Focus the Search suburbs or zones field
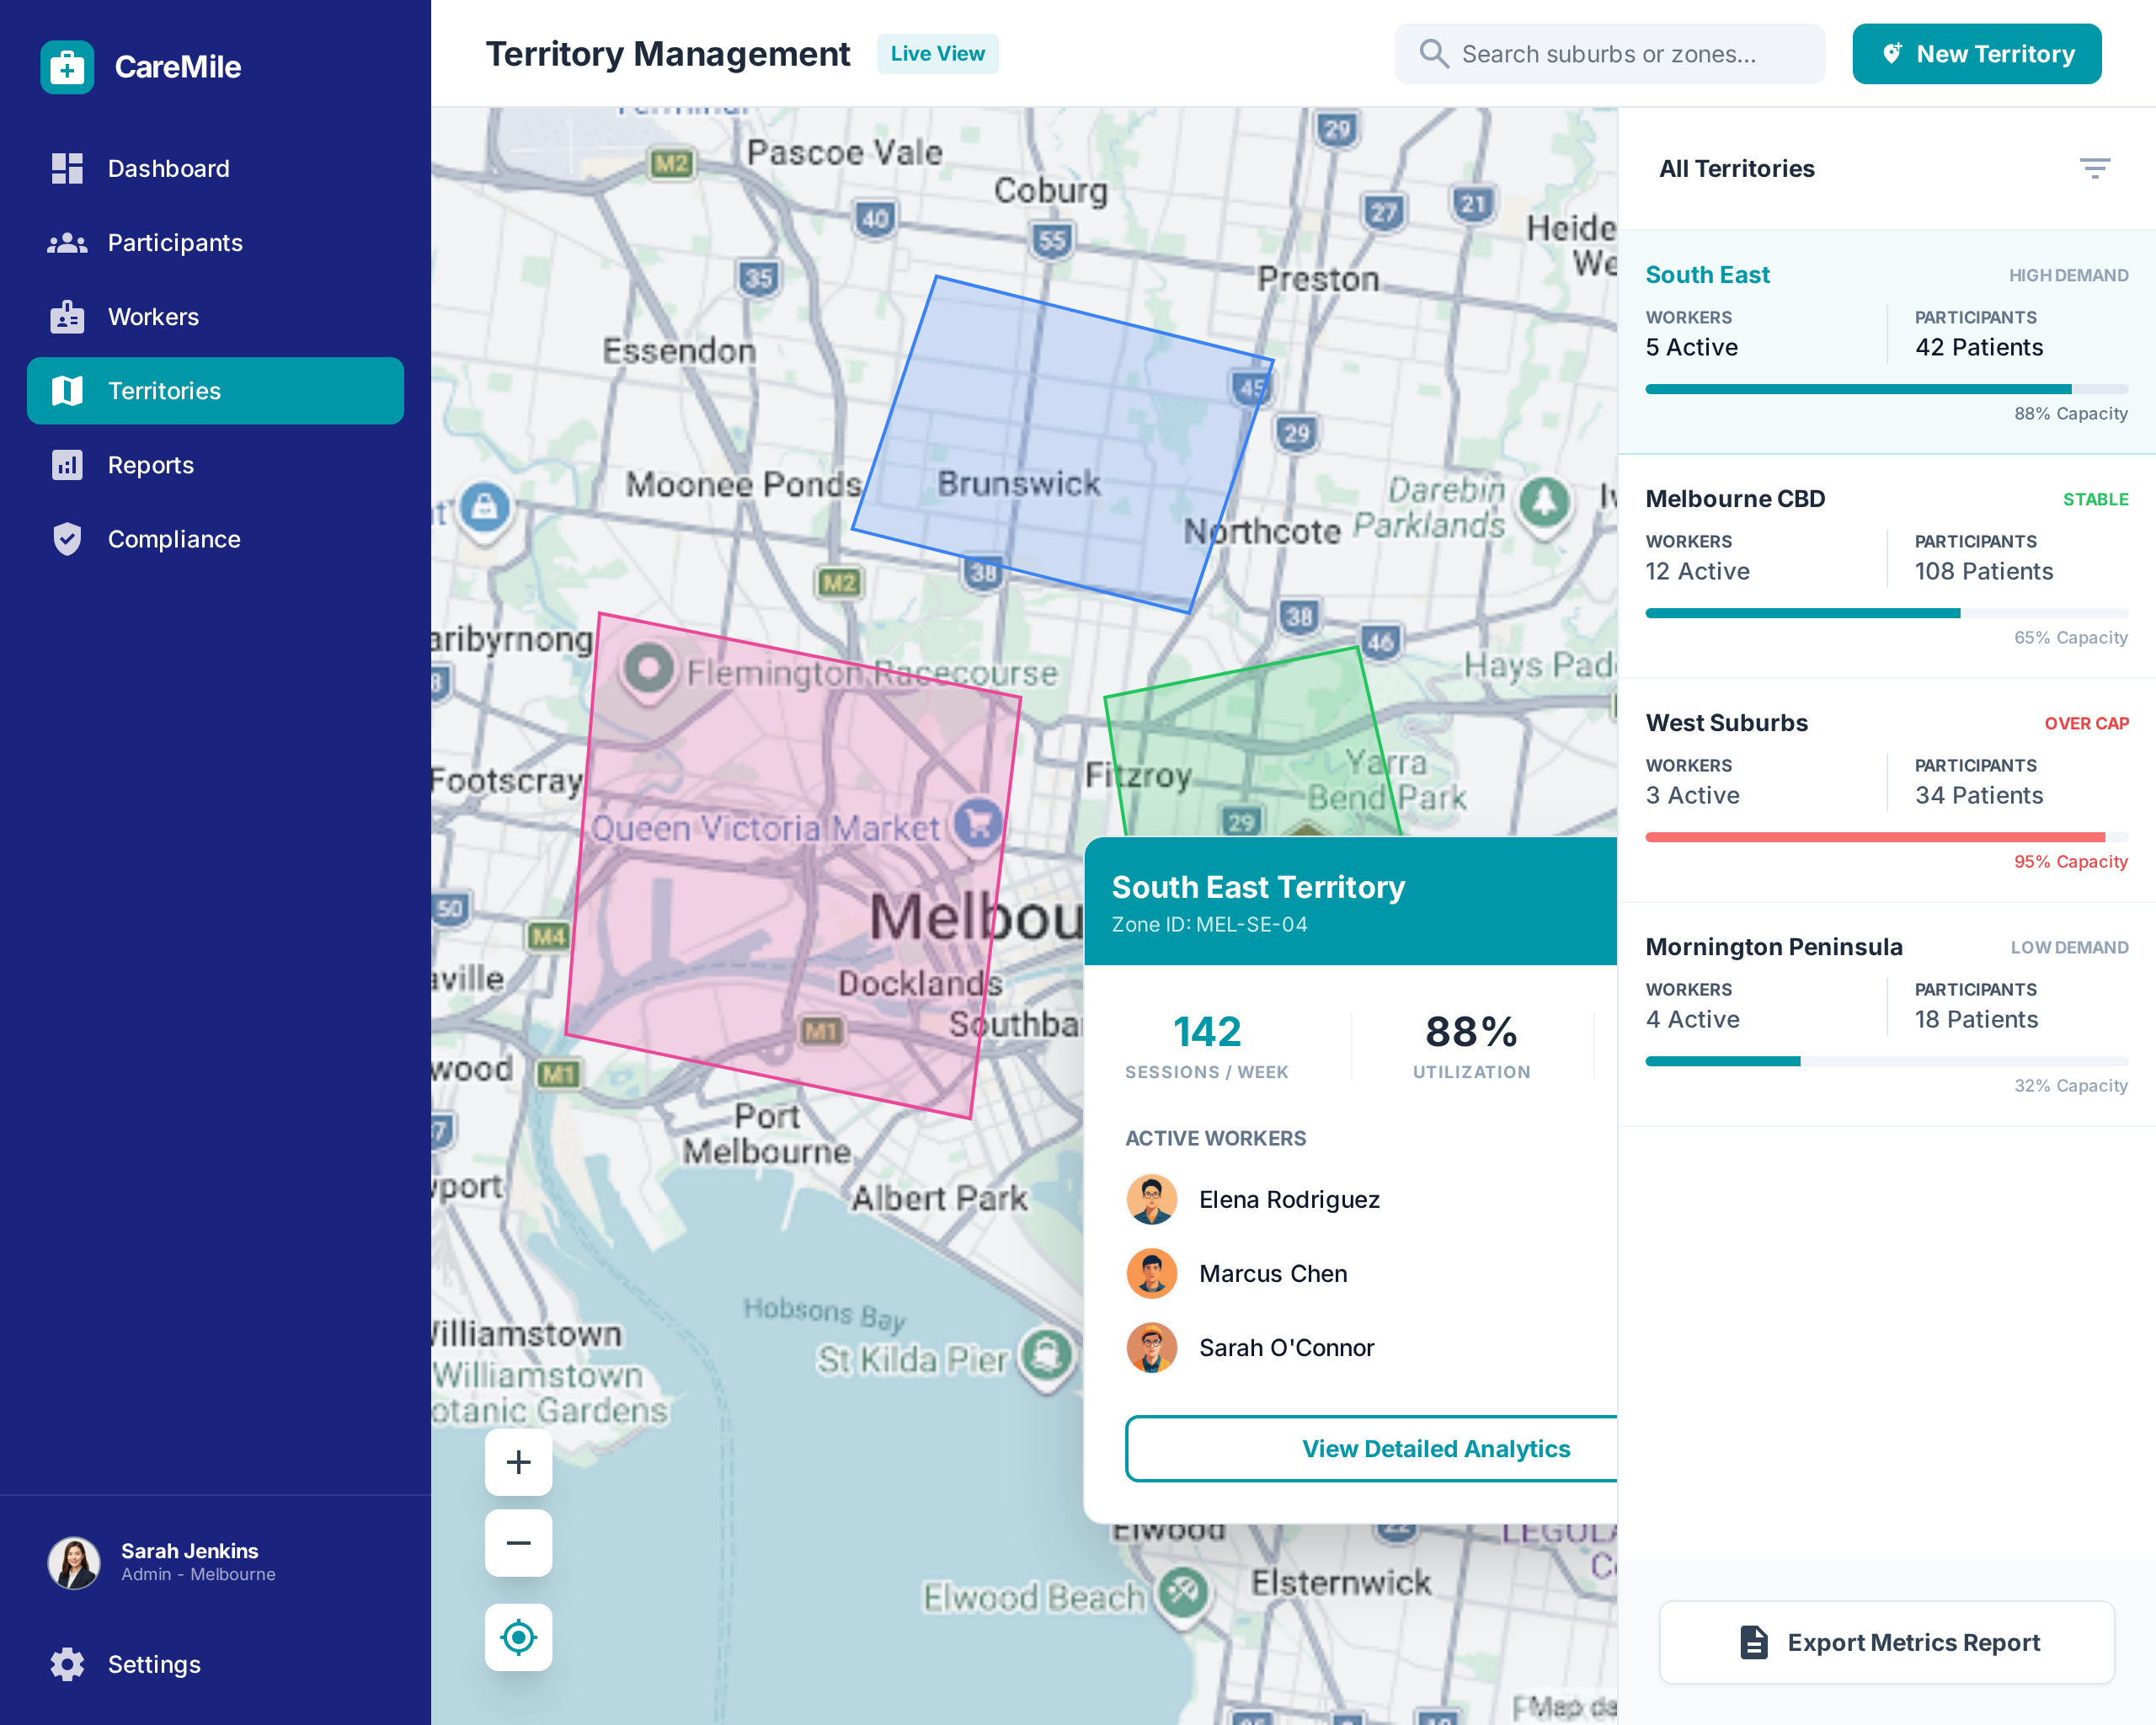 [1609, 54]
